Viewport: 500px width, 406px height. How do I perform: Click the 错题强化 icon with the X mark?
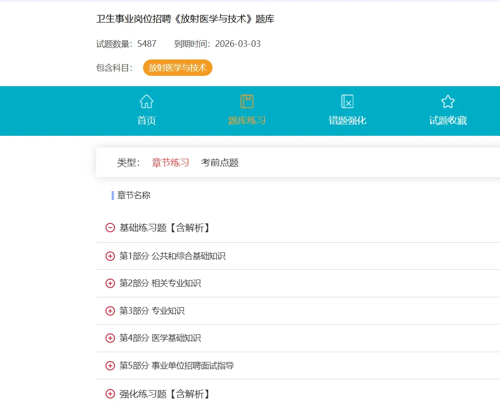(x=347, y=101)
